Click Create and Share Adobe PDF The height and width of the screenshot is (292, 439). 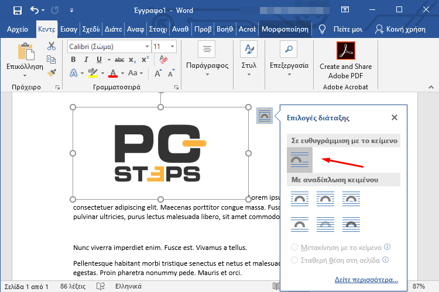point(346,61)
